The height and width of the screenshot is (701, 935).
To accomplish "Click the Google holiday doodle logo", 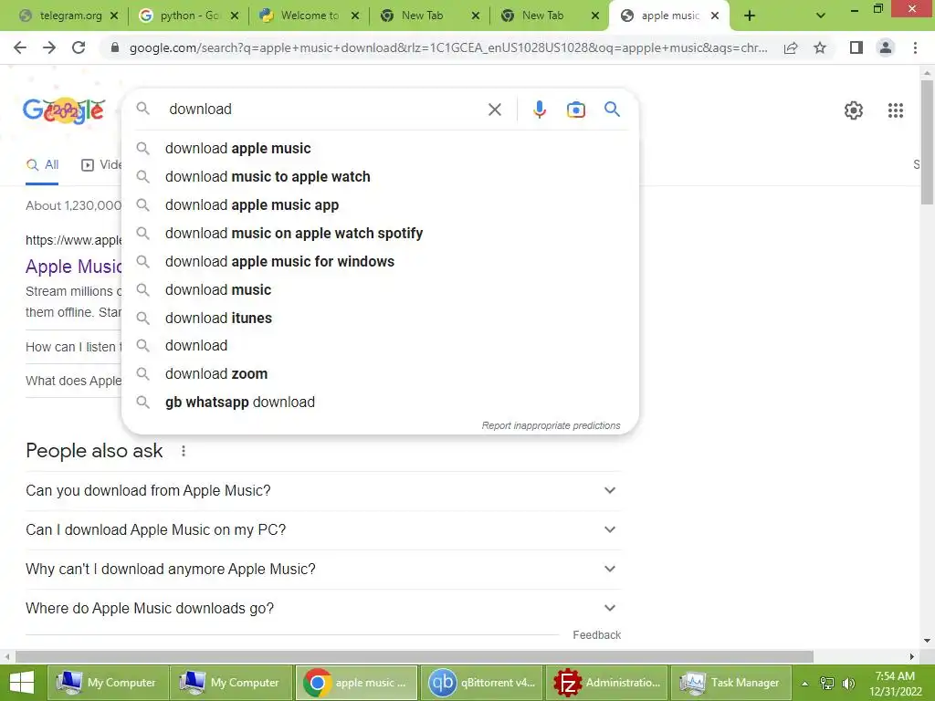I will click(65, 110).
